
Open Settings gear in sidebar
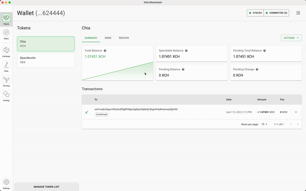click(6, 182)
